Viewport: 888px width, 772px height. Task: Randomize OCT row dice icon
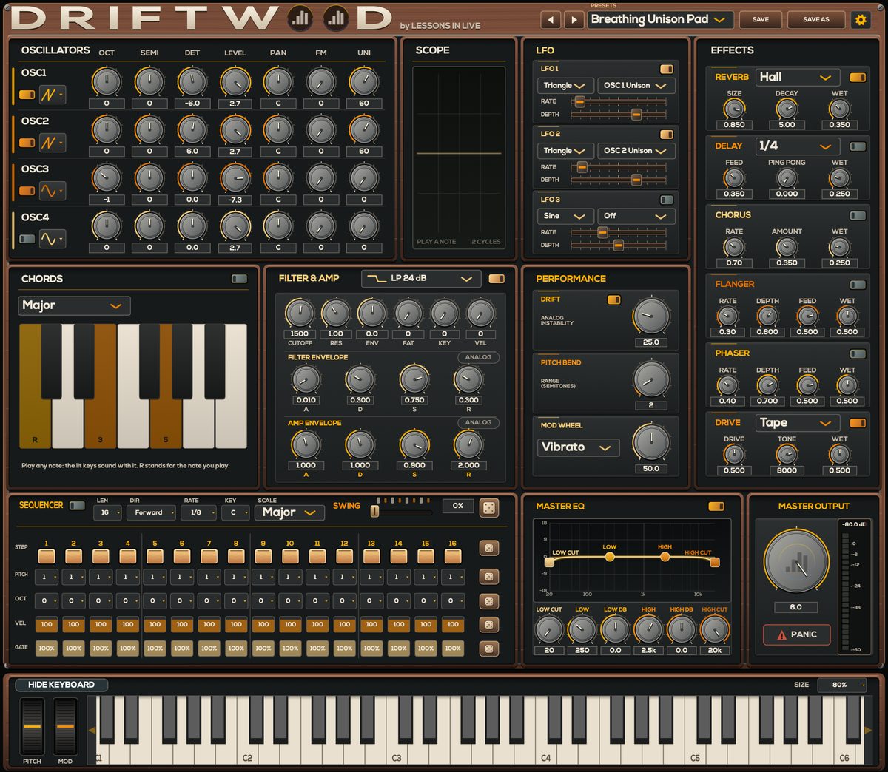tap(488, 600)
